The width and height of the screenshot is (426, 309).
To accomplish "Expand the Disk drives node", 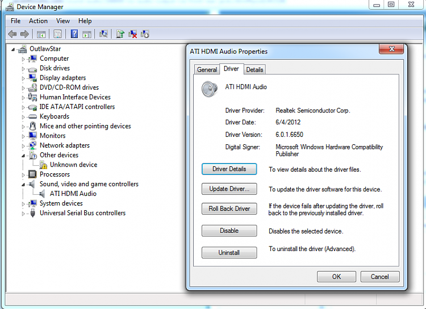I will pos(23,69).
